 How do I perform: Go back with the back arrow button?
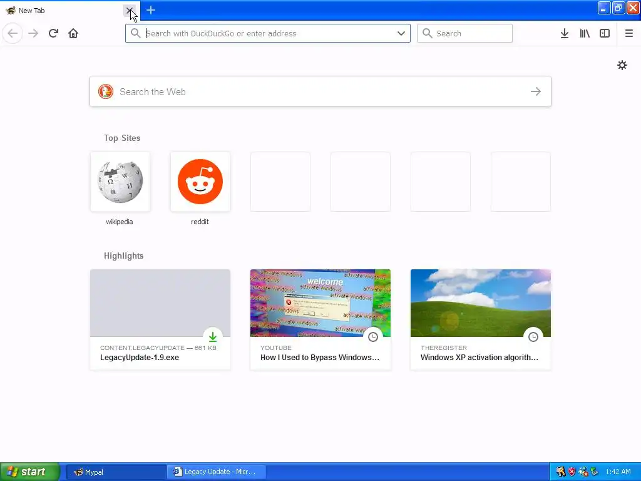[x=13, y=33]
